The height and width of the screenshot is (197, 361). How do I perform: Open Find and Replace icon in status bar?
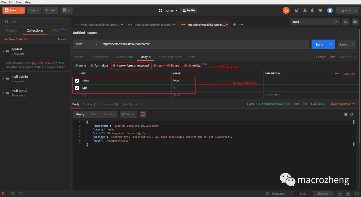point(12,194)
